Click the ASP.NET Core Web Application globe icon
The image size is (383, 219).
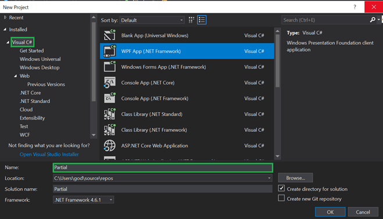click(x=110, y=145)
